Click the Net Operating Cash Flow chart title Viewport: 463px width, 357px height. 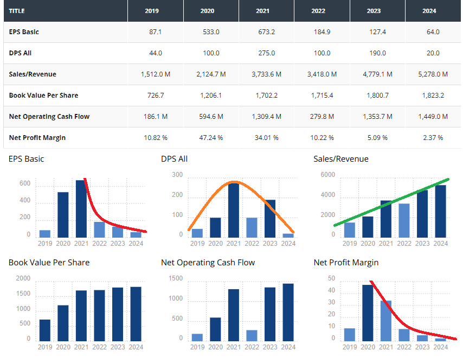(x=208, y=263)
